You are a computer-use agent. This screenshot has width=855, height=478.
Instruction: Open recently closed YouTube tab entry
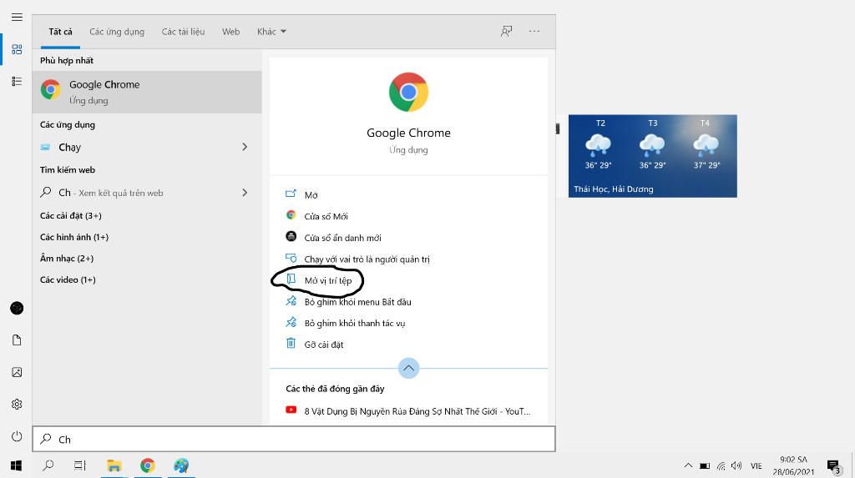click(407, 411)
